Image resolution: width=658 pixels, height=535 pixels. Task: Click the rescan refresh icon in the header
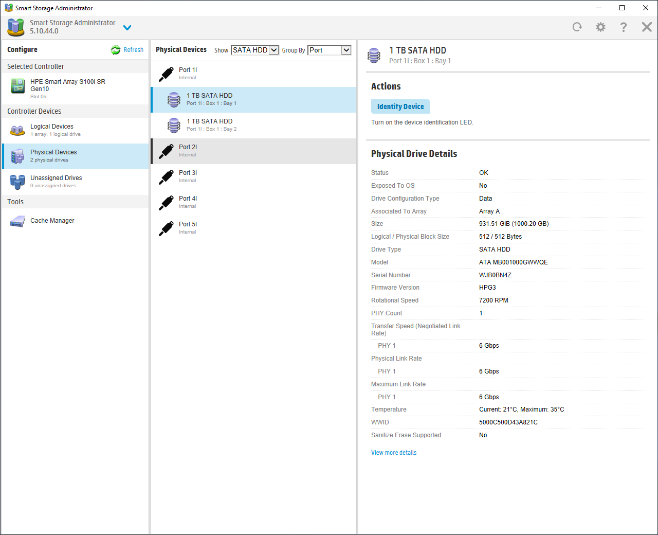tap(577, 27)
